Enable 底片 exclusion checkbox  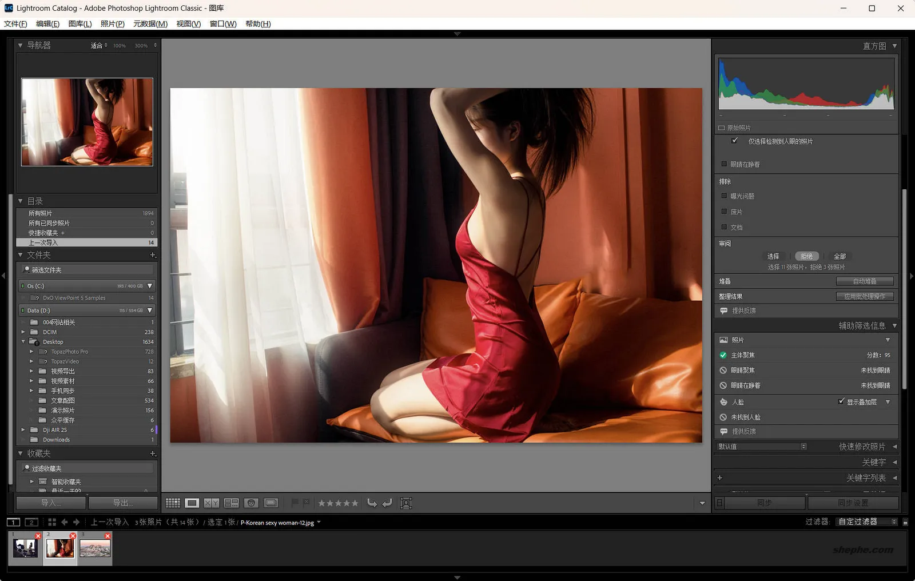(724, 212)
